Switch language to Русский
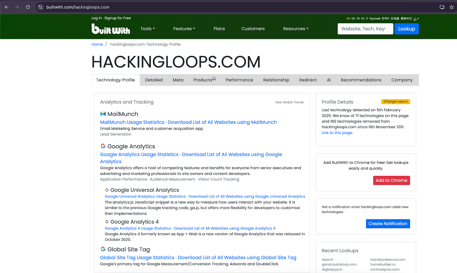 (375, 19)
